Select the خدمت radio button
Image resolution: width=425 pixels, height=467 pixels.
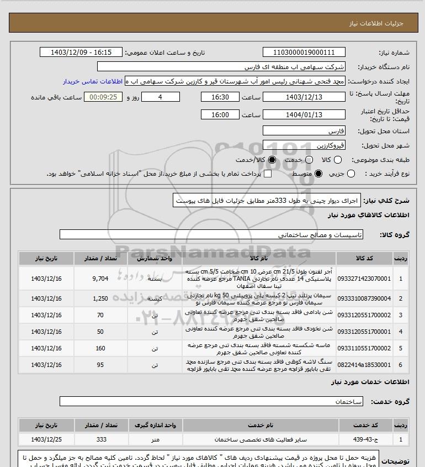point(309,160)
